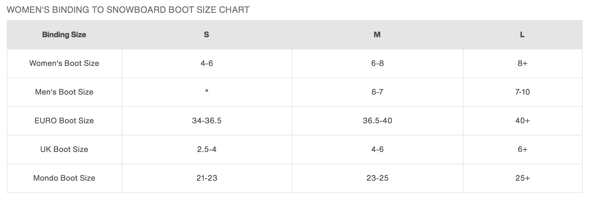590x199 pixels.
Task: Select the 2.5-4 UK size cell
Action: 207,149
